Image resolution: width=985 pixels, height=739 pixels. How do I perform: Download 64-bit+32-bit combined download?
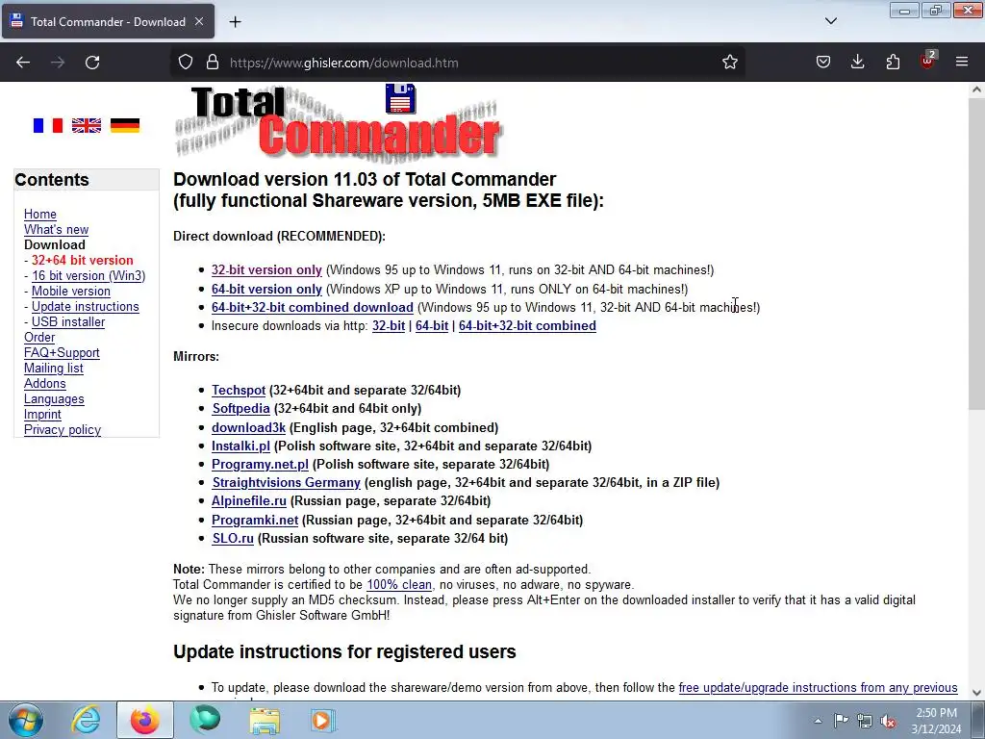coord(313,307)
